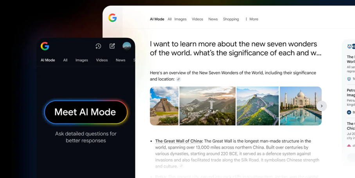Select the All tab in mobile panel
The image size is (355, 178).
(x=65, y=60)
